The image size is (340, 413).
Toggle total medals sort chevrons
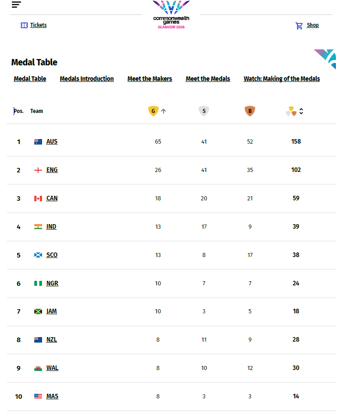tap(301, 111)
